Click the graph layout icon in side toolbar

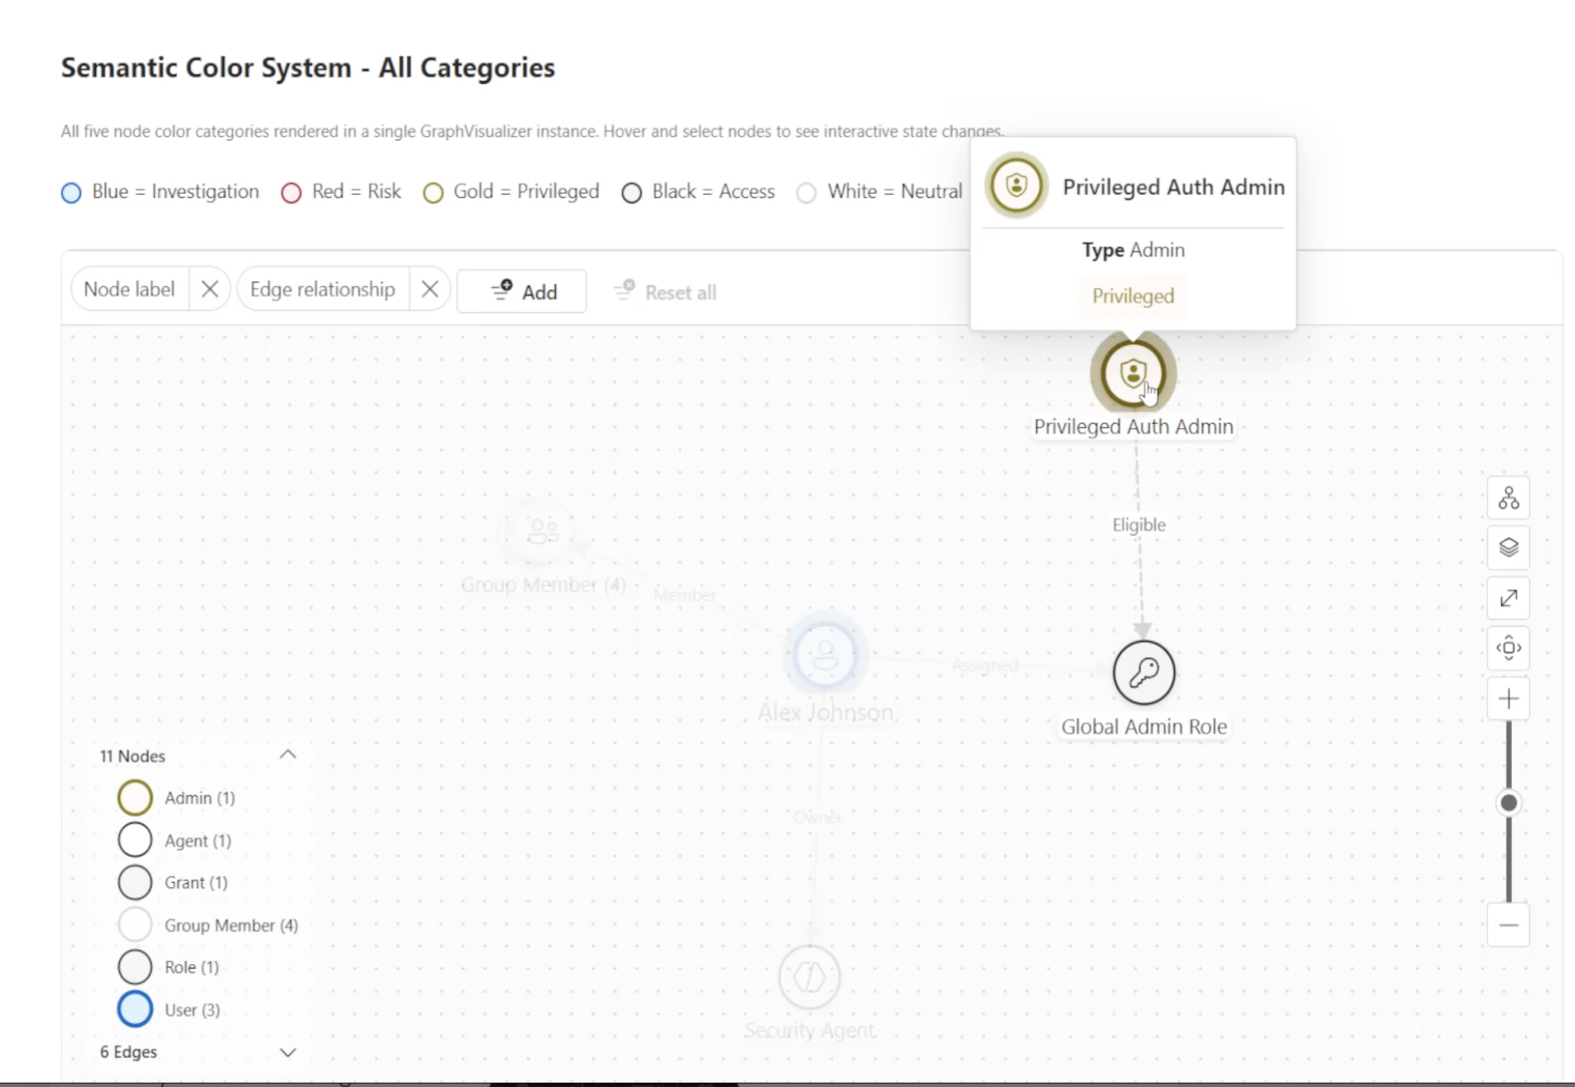point(1509,498)
